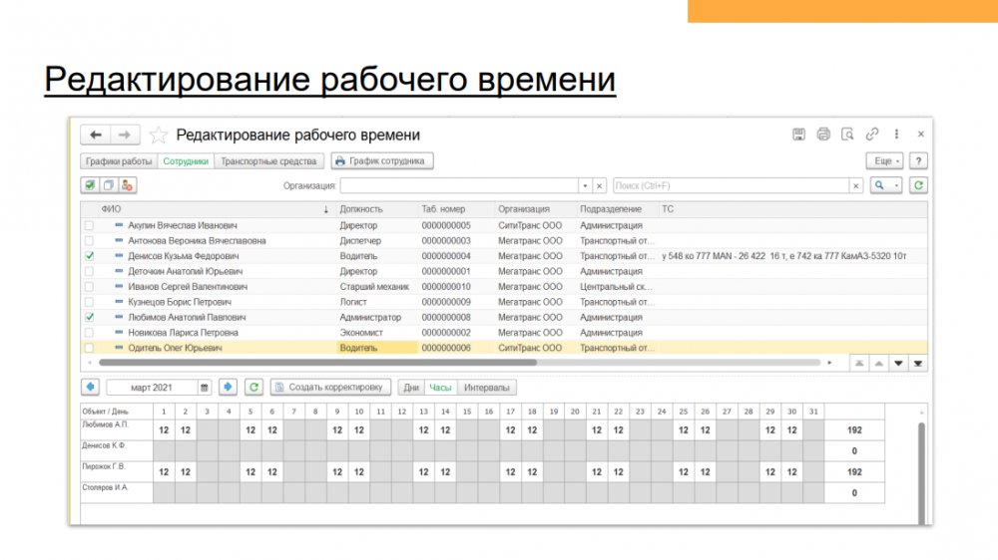Click the green refresh icon near search
This screenshot has height=560, width=998.
[x=918, y=185]
